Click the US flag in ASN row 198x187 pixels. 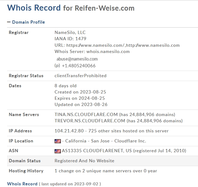click(58, 151)
